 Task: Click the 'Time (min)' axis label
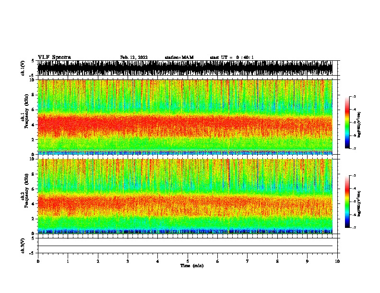pos(192,266)
